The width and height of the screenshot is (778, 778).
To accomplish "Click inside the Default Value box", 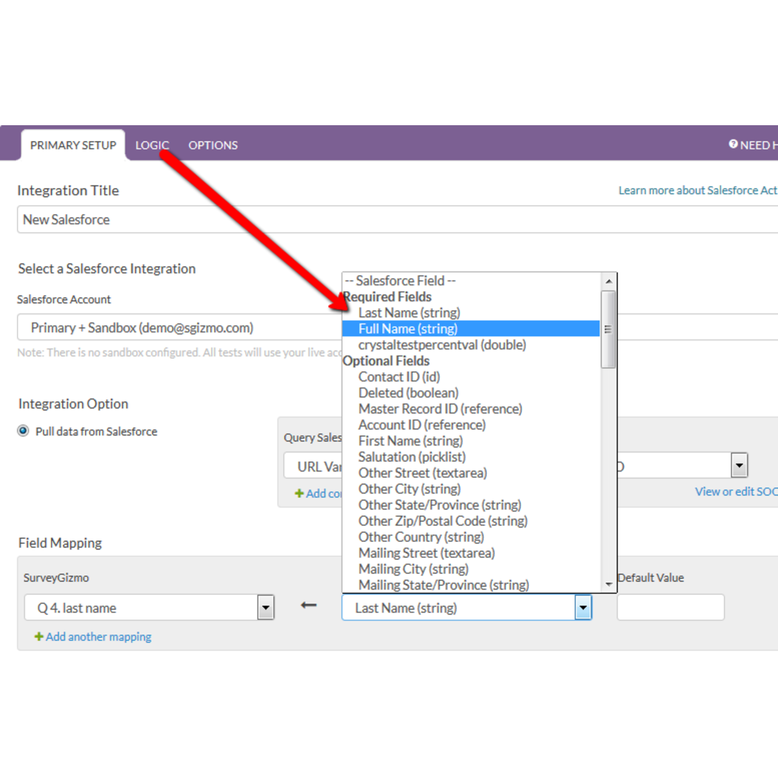I will [x=670, y=607].
